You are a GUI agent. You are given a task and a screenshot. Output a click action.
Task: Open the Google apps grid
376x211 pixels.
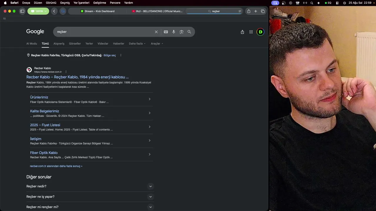coord(251,32)
